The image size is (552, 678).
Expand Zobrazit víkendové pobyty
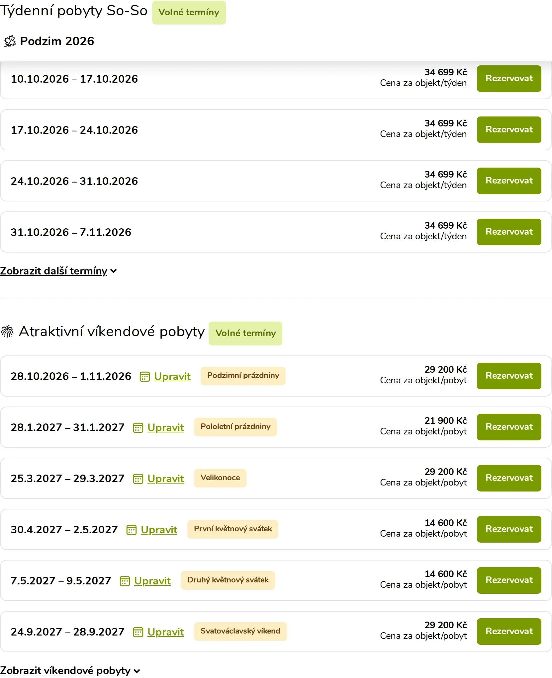pos(70,670)
